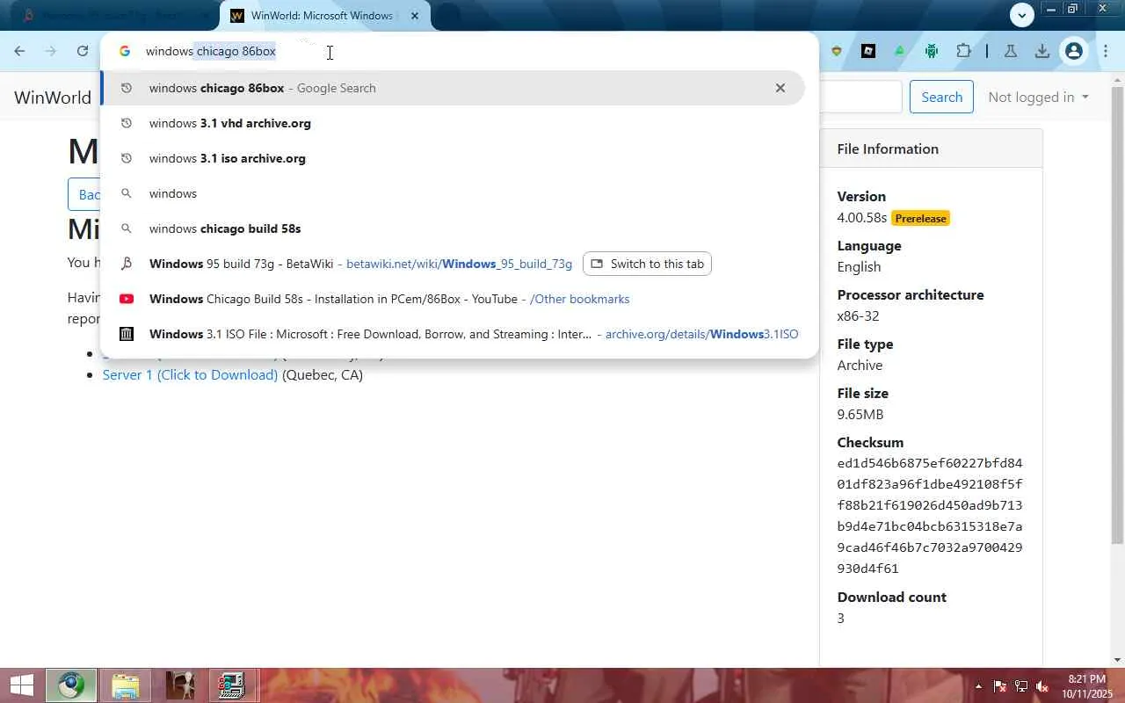Click the checksum hash text
This screenshot has width=1125, height=703.
930,516
